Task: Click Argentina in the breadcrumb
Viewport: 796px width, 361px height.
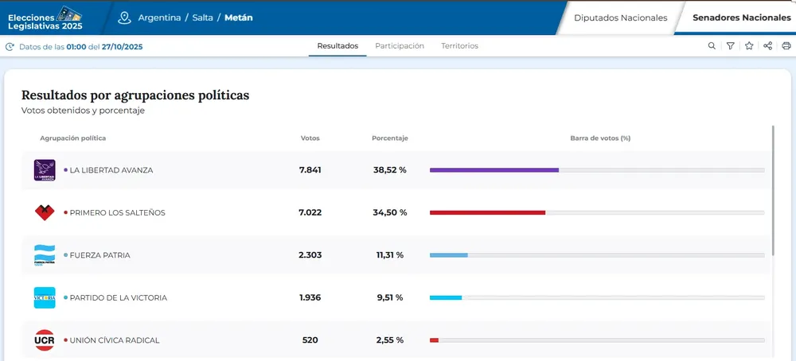Action: (x=159, y=17)
